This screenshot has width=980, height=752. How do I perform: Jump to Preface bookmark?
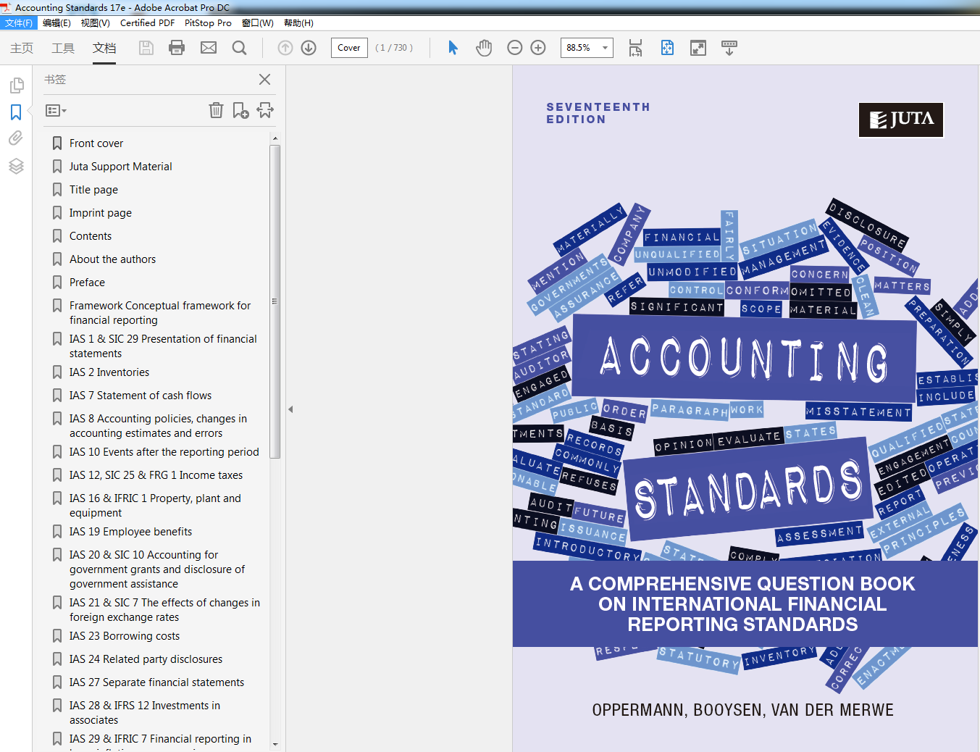click(x=87, y=283)
